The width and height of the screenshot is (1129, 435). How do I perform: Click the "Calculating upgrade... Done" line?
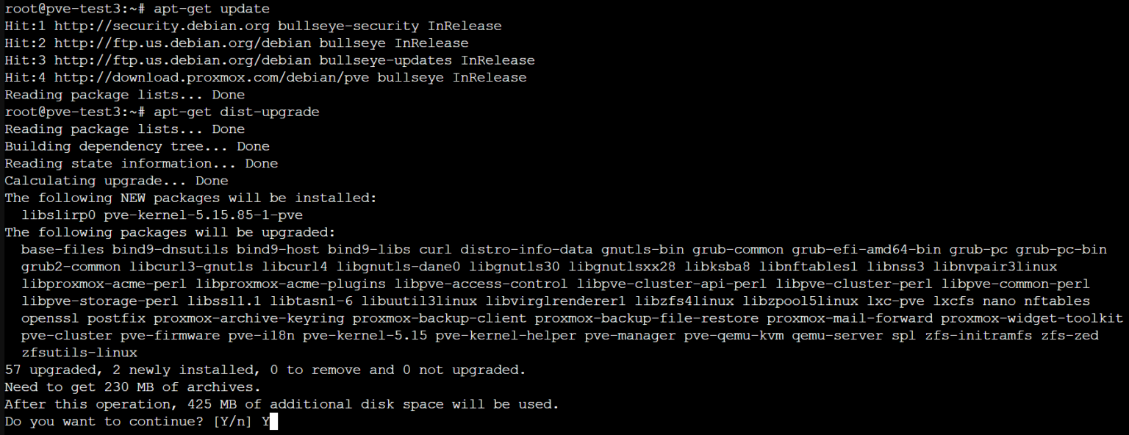pyautogui.click(x=116, y=181)
